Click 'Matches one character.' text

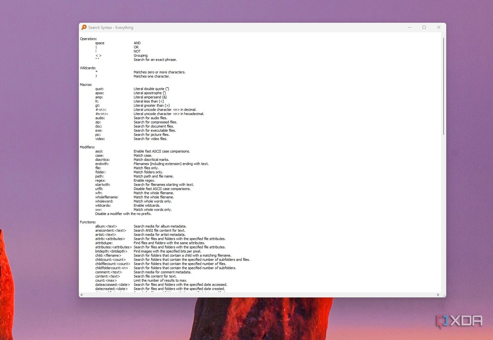(x=152, y=76)
